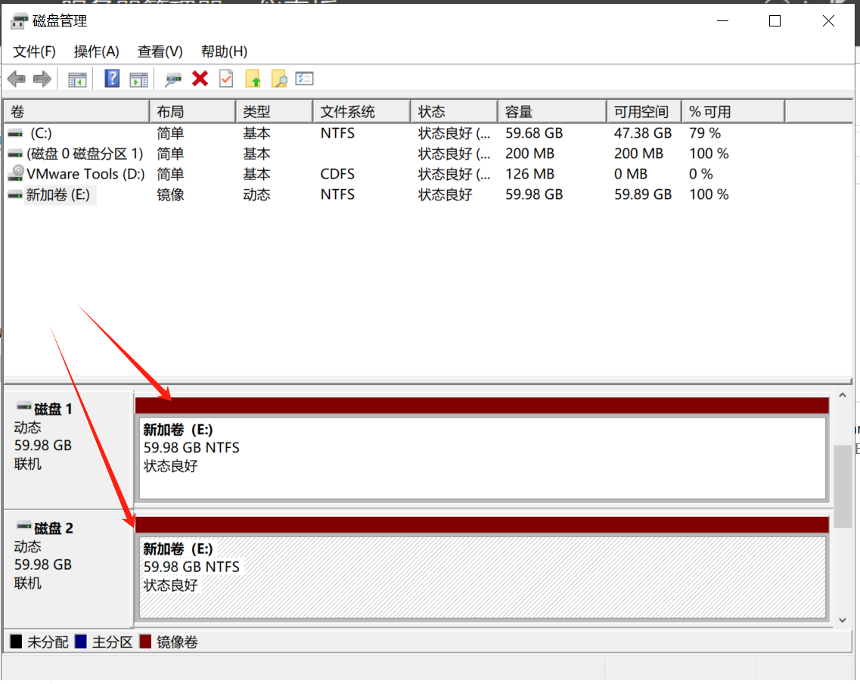Screen dimensions: 860x684
Task: Open the 帮助(H) menu
Action: pos(225,51)
